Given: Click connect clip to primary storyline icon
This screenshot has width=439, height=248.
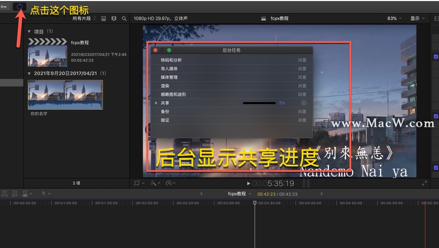Looking at the screenshot, I should pos(5,193).
